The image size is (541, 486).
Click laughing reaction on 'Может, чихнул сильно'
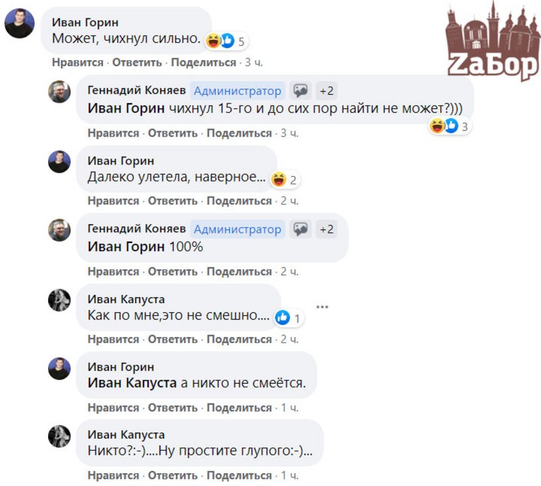(213, 41)
